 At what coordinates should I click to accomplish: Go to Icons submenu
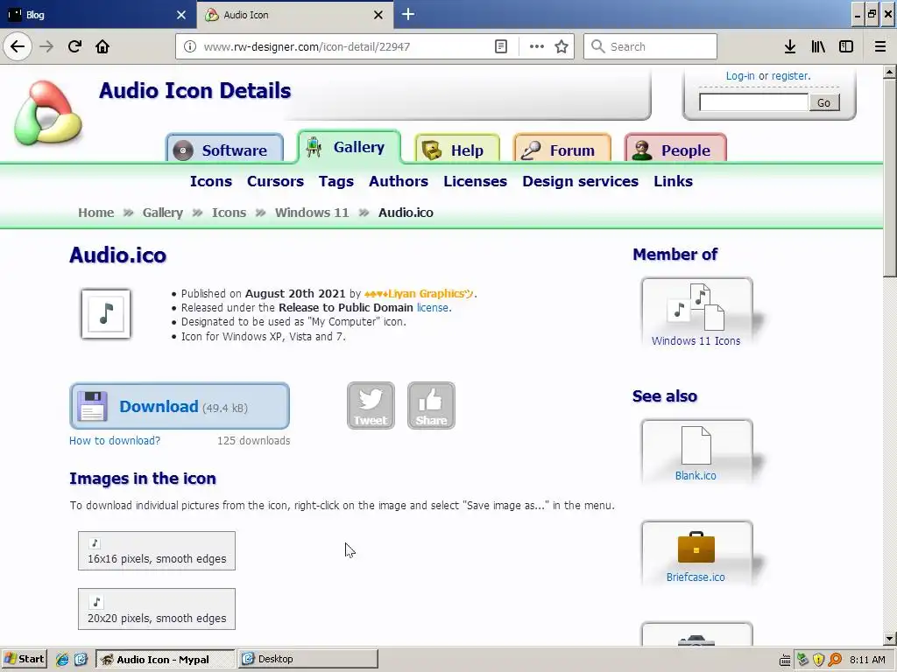pos(211,181)
